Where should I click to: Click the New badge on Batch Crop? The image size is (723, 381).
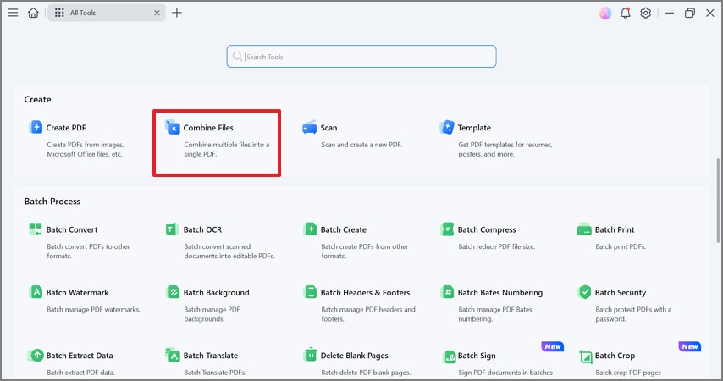[690, 346]
